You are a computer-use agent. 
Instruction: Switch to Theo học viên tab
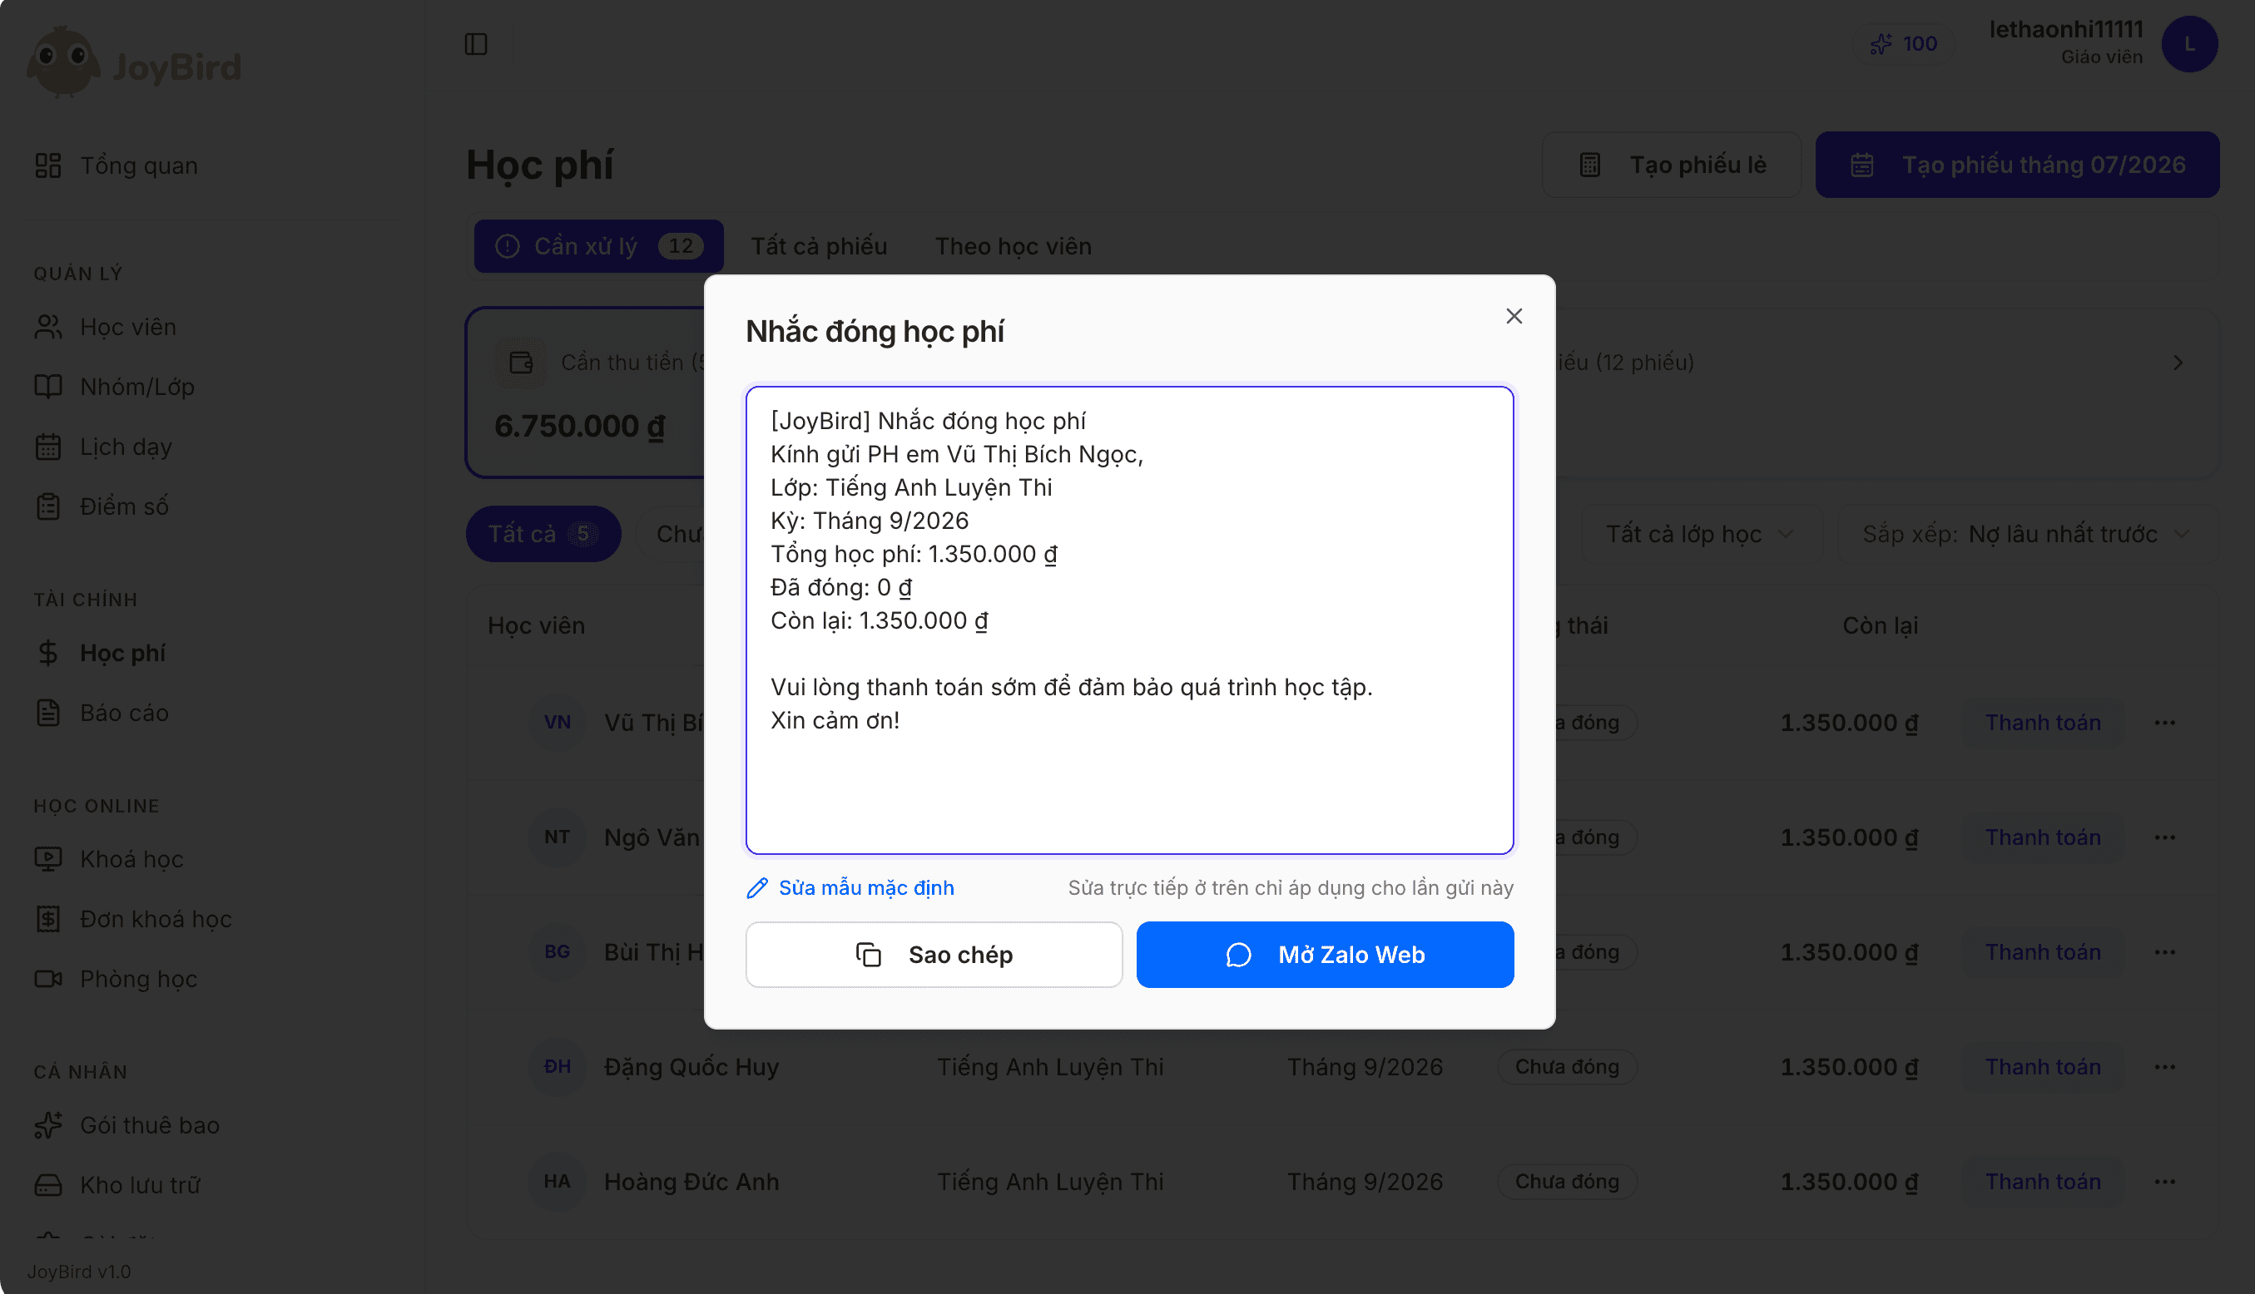[1013, 246]
